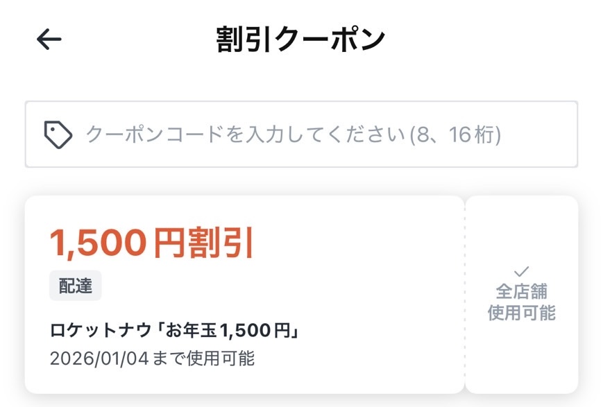Screen dimensions: 603x407
Task: Open the ロケットナウ「お年玉1,500円」 coupon name
Action: tap(175, 331)
